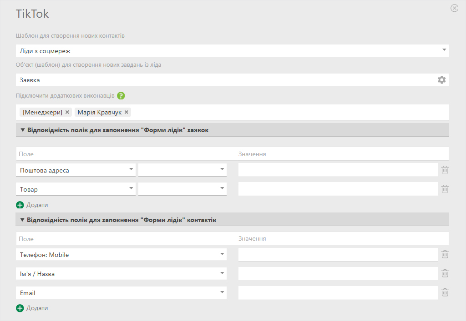466x321 pixels.
Task: Click the green help question mark icon
Action: pyautogui.click(x=121, y=96)
